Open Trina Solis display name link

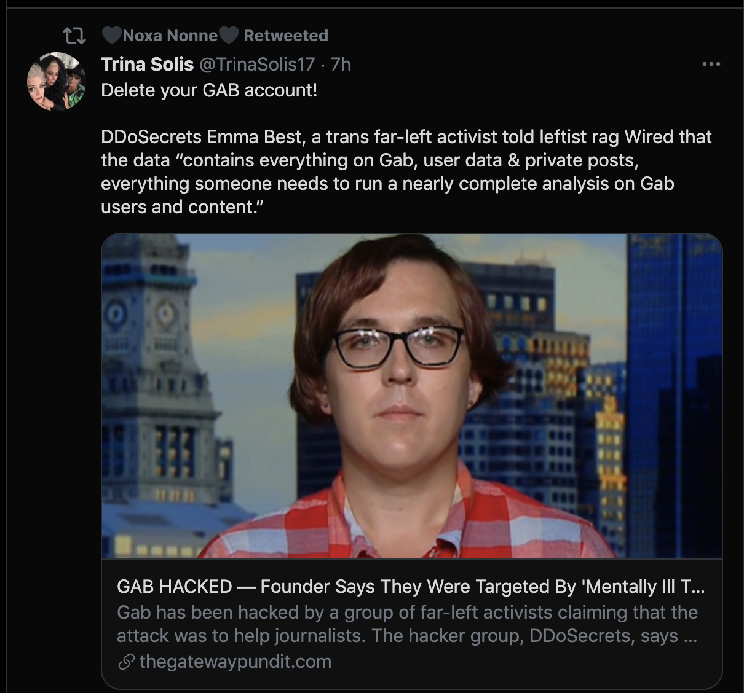point(148,64)
